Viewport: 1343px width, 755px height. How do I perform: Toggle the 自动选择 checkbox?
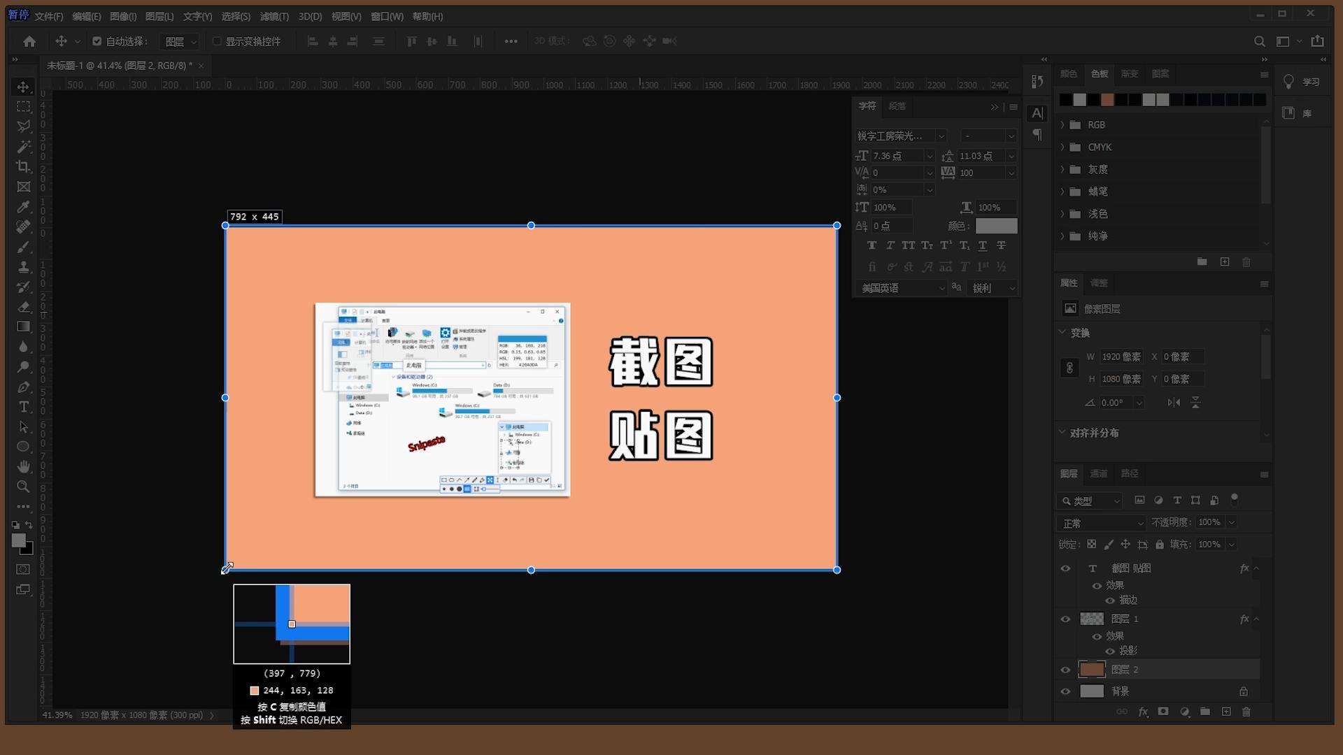click(97, 41)
